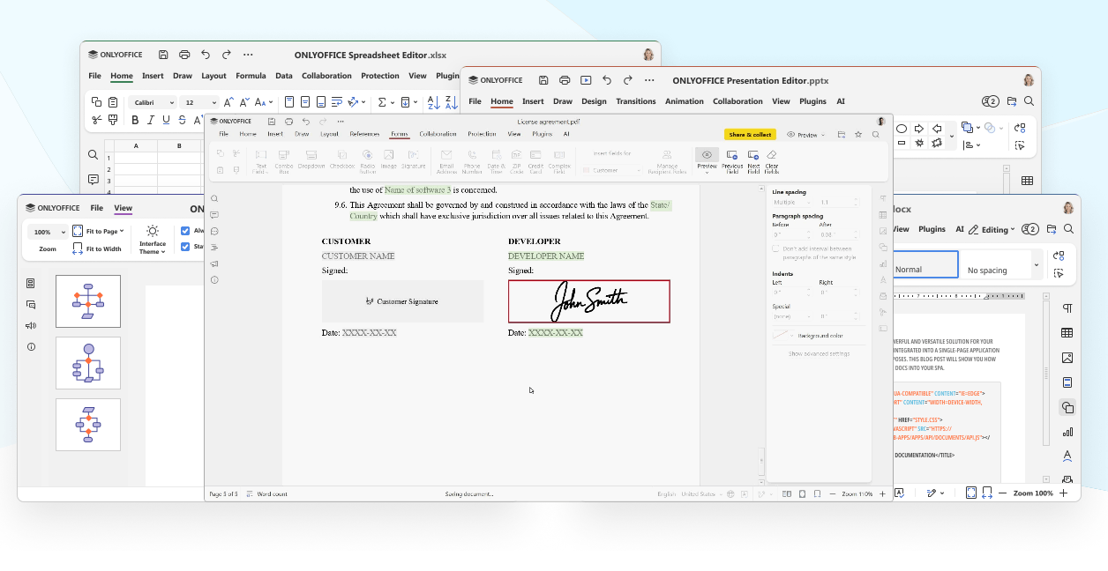Switch to Animation tab in Presentation Editor

click(685, 101)
